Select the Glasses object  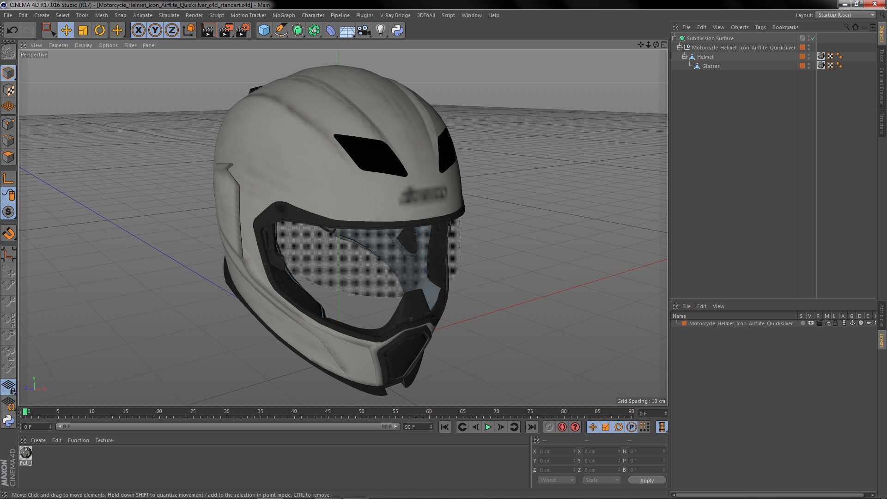point(711,66)
